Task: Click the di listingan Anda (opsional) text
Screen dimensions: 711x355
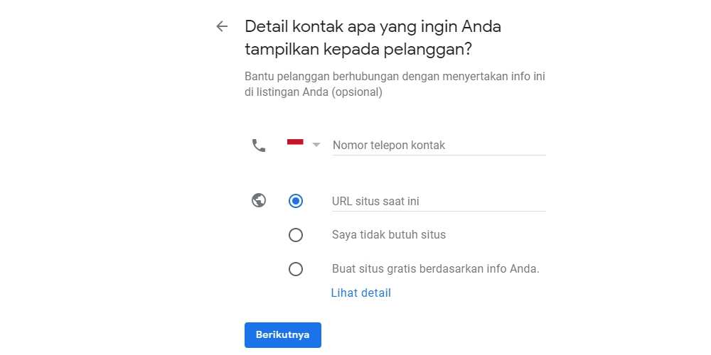Action: [314, 92]
